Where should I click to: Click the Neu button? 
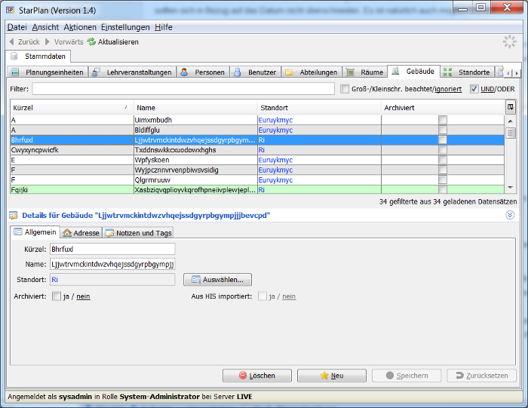[x=332, y=376]
